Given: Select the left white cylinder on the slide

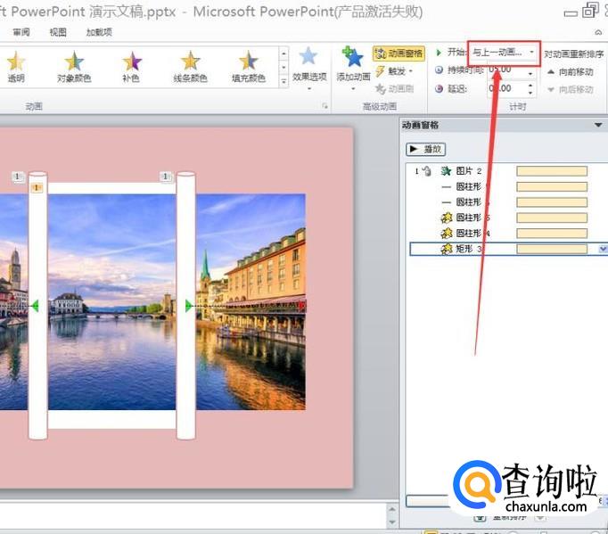Looking at the screenshot, I should pyautogui.click(x=38, y=306).
